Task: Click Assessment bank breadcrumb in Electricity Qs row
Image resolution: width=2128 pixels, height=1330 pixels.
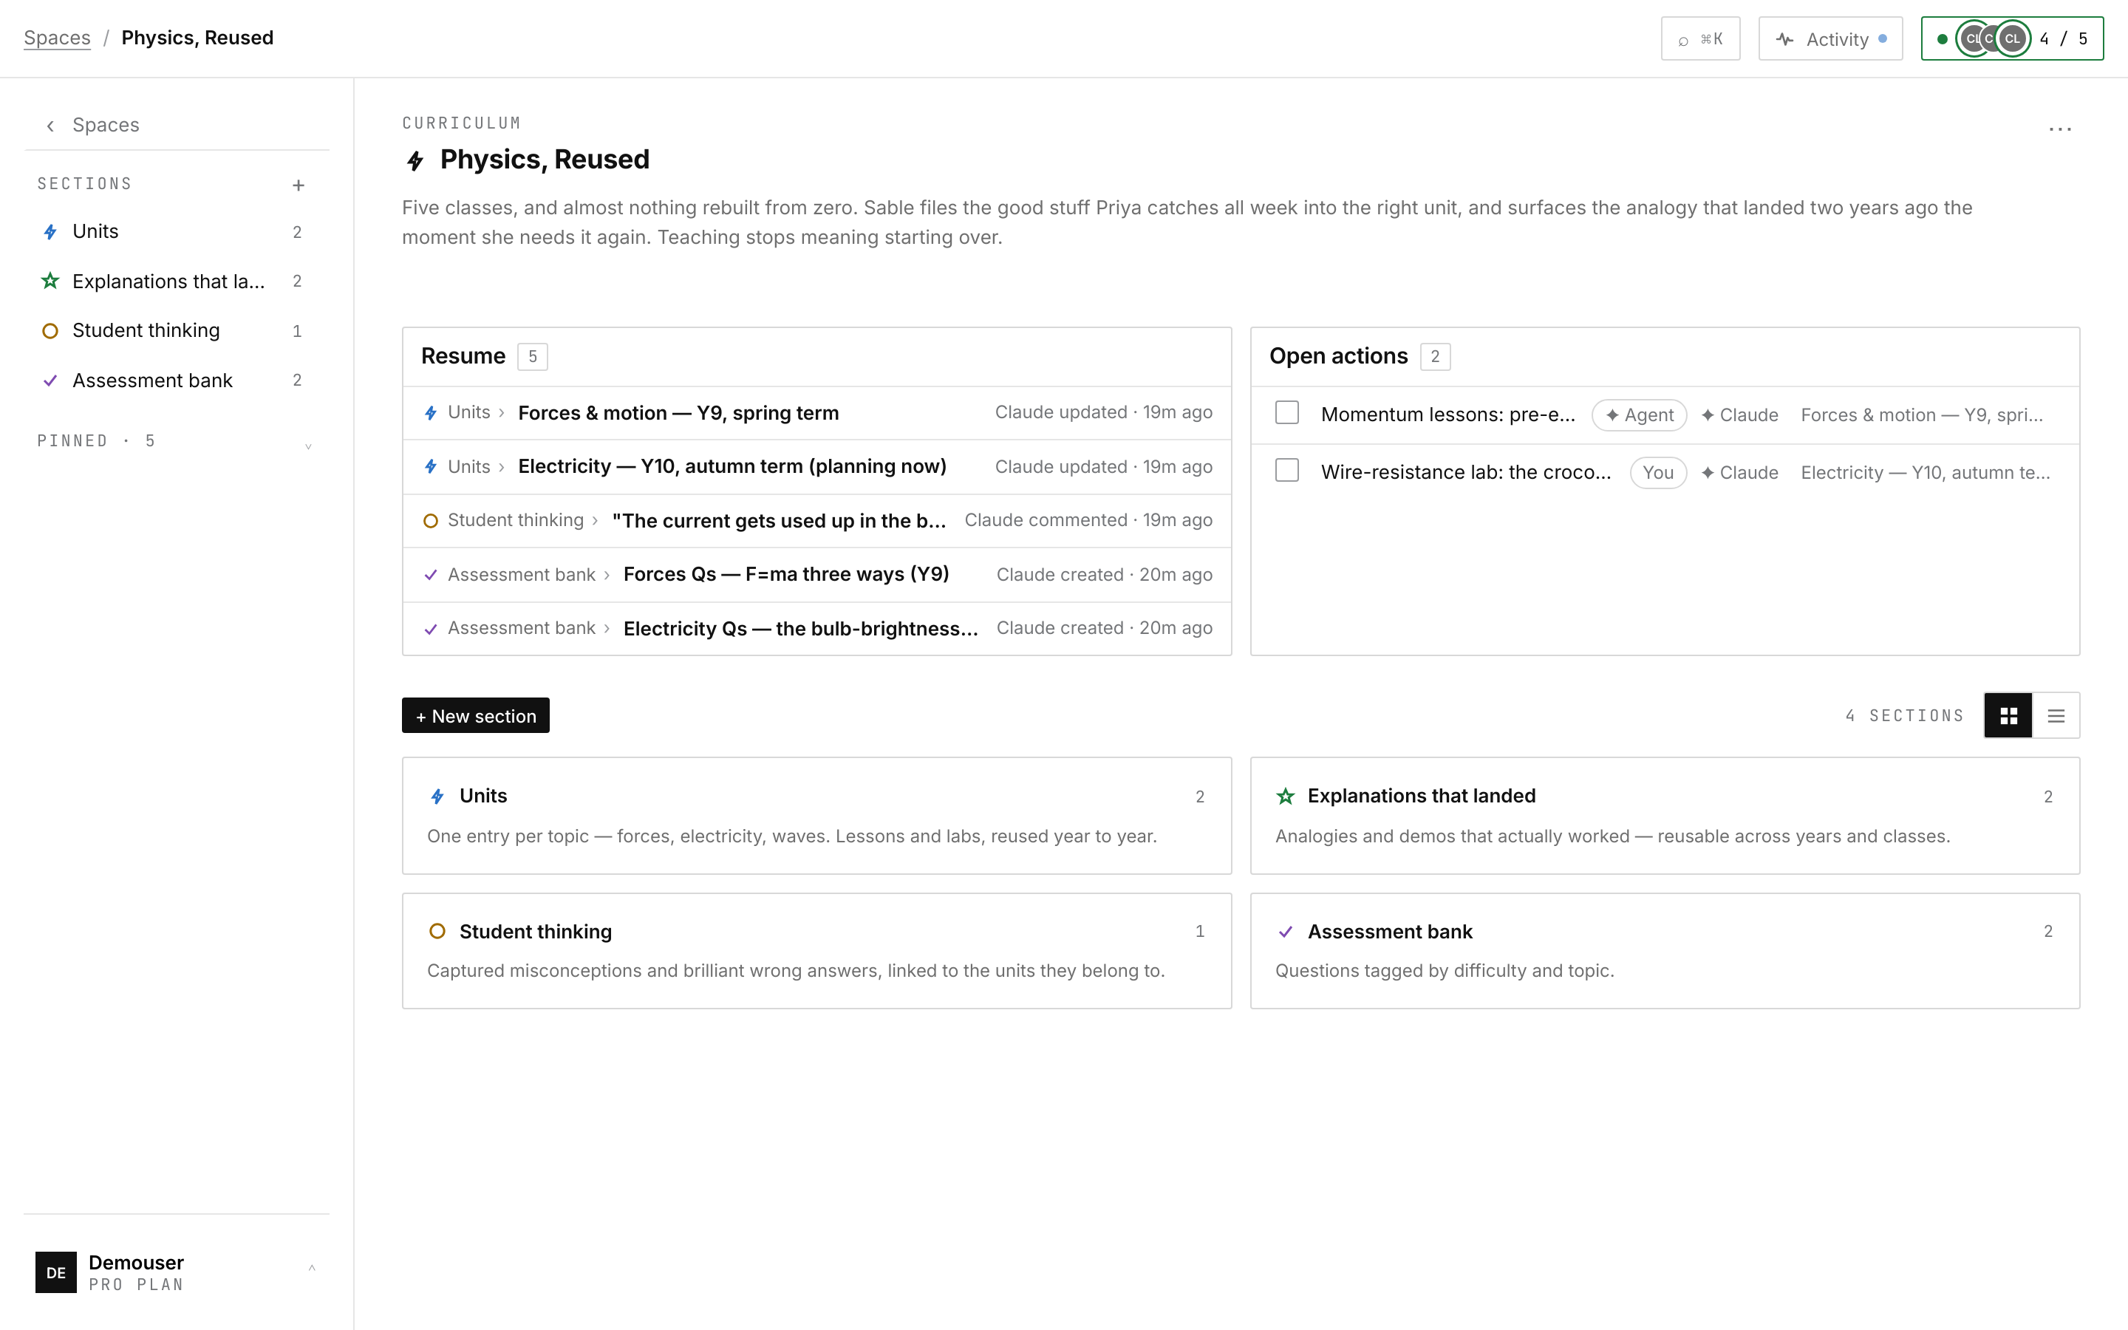Action: (x=522, y=628)
